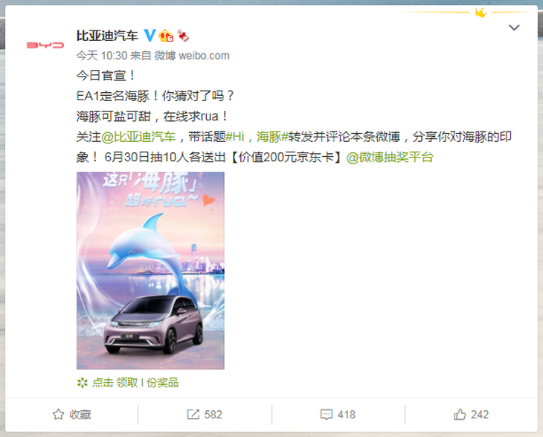Click the comment bubble icon

[x=327, y=414]
